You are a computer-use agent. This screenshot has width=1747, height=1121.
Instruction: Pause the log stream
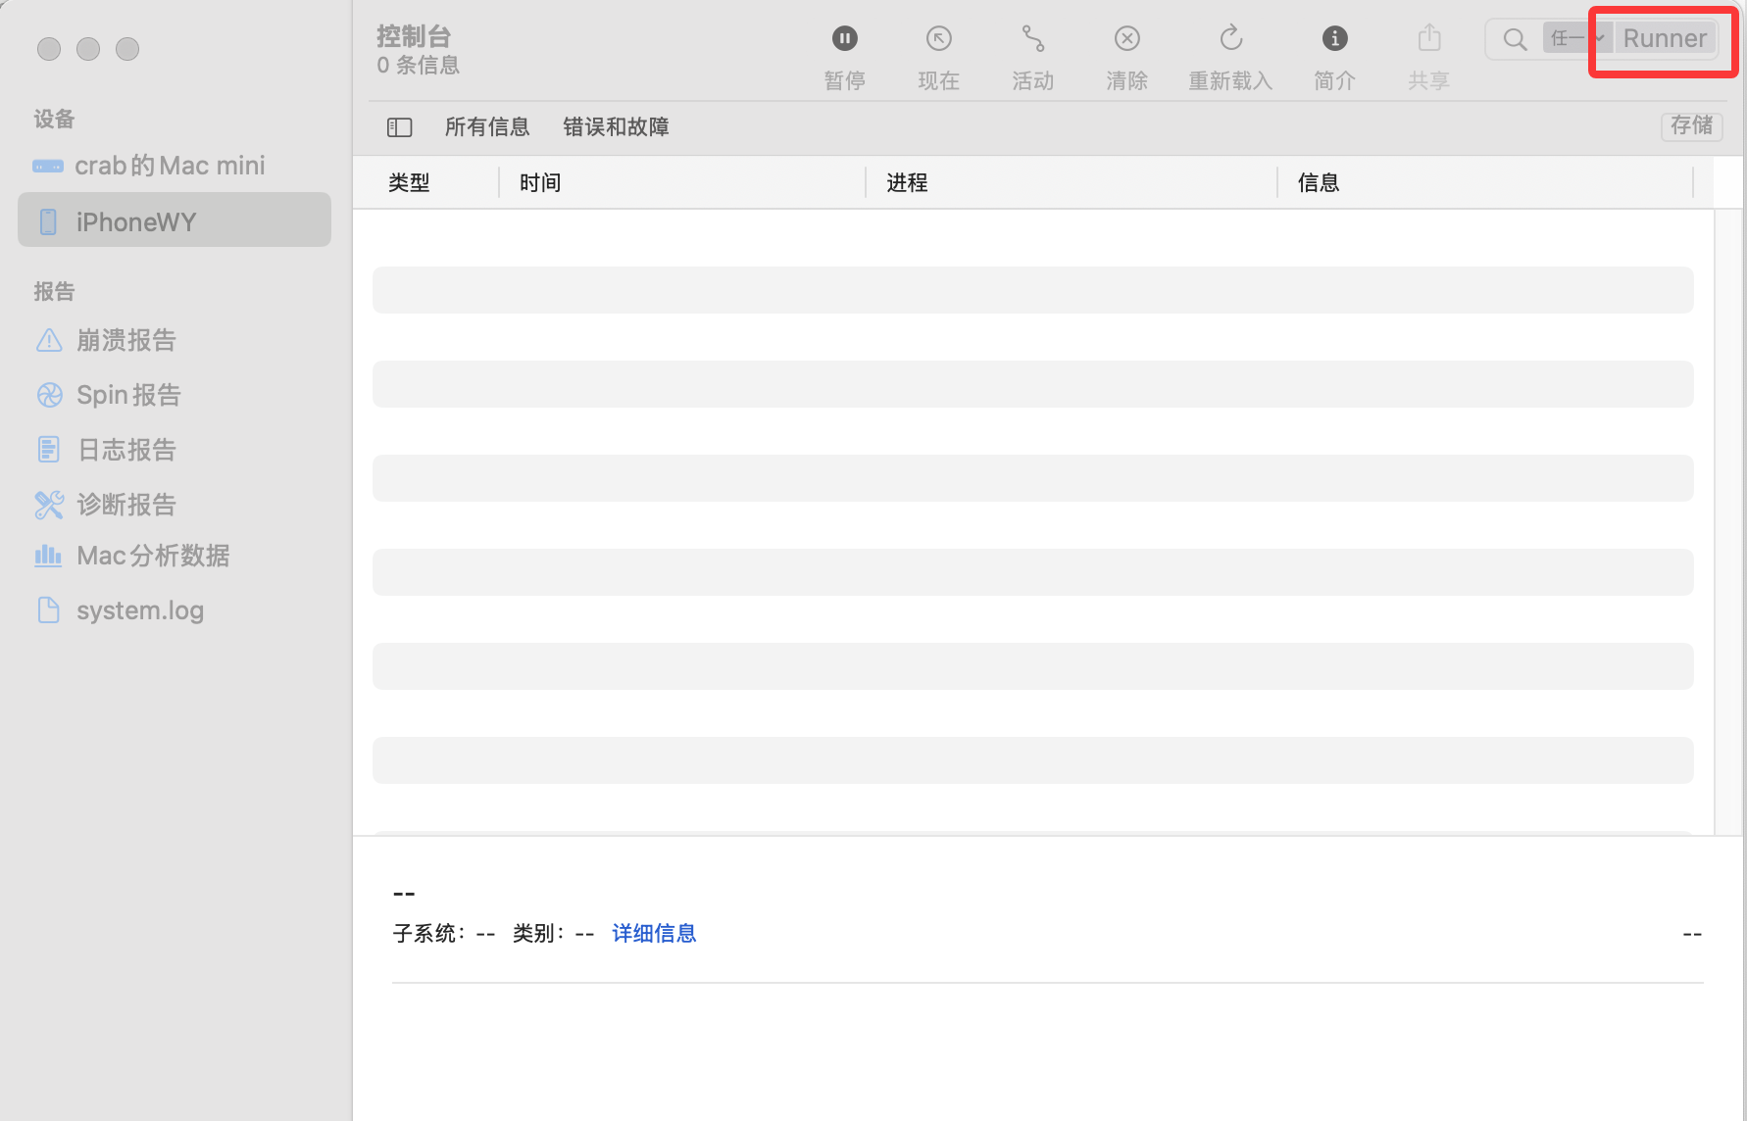pyautogui.click(x=844, y=39)
